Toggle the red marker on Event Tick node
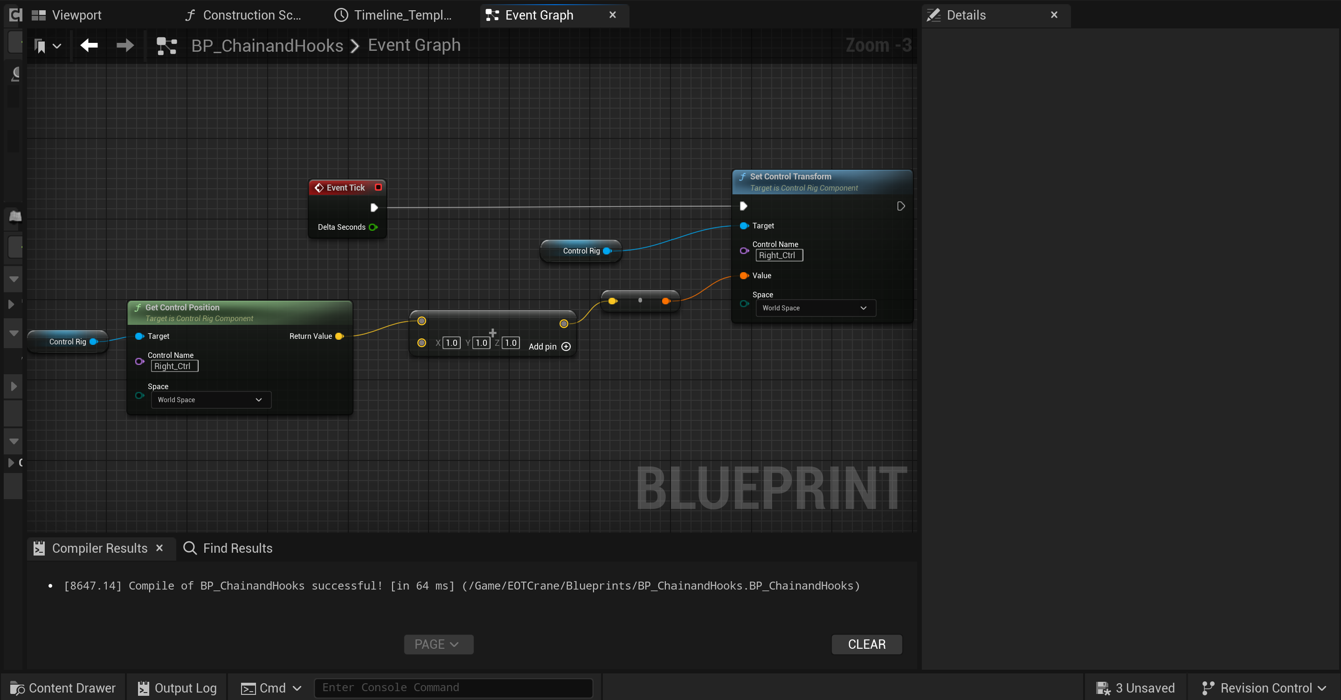 tap(379, 187)
